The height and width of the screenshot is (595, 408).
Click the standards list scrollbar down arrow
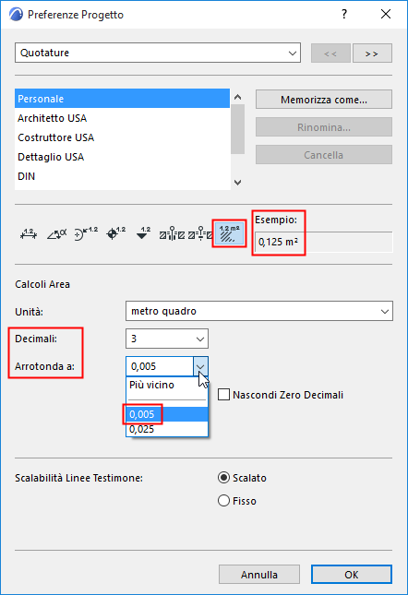[x=237, y=183]
